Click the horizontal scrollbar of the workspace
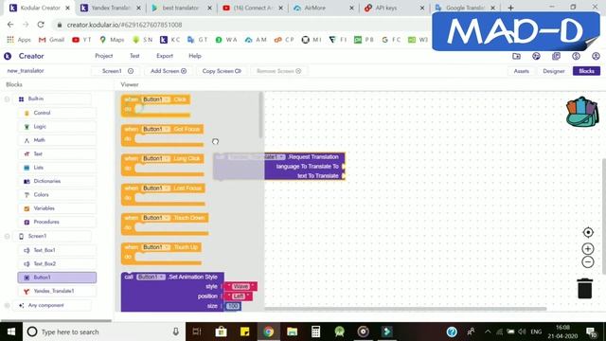The height and width of the screenshot is (341, 606). click(x=405, y=309)
